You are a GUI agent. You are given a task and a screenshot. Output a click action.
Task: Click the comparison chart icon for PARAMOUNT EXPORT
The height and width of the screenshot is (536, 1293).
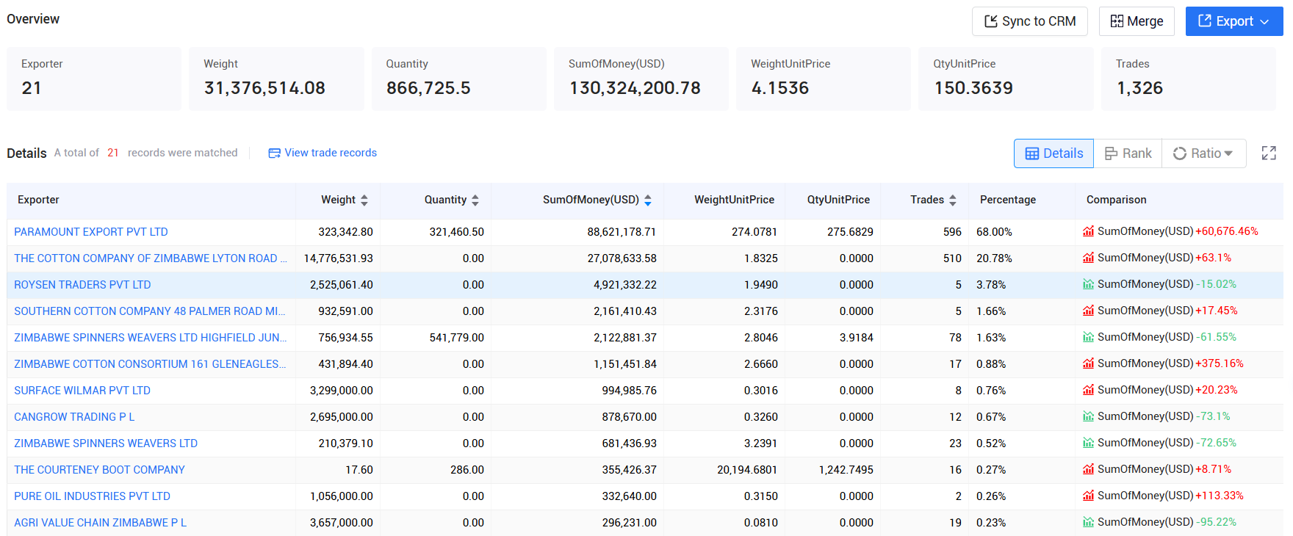[x=1088, y=231]
